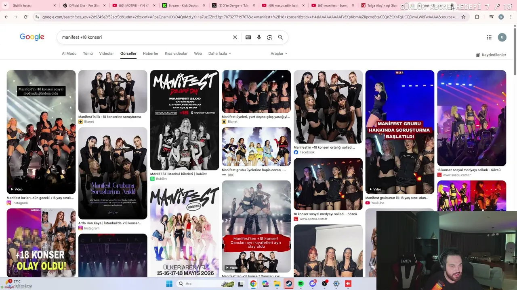Image resolution: width=517 pixels, height=290 pixels.
Task: Open the browser extensions menu
Action: (477, 17)
